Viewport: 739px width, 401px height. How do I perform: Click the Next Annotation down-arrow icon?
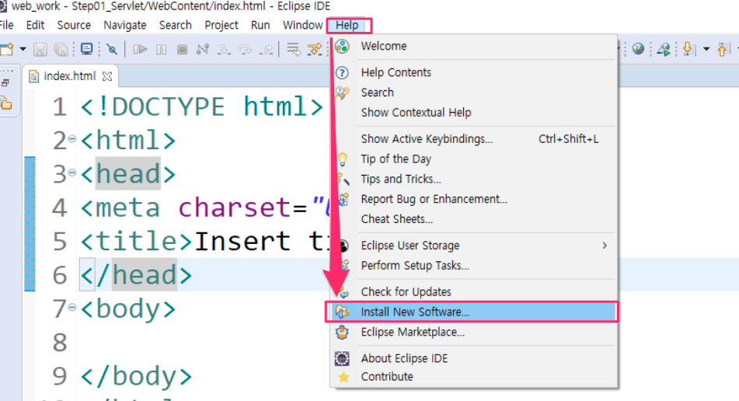688,49
